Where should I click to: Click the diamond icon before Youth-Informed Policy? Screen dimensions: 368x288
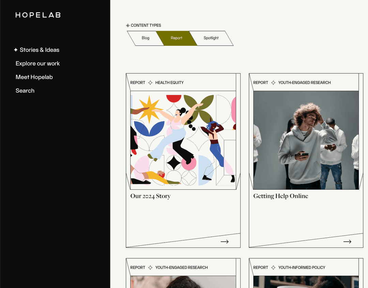pyautogui.click(x=273, y=268)
